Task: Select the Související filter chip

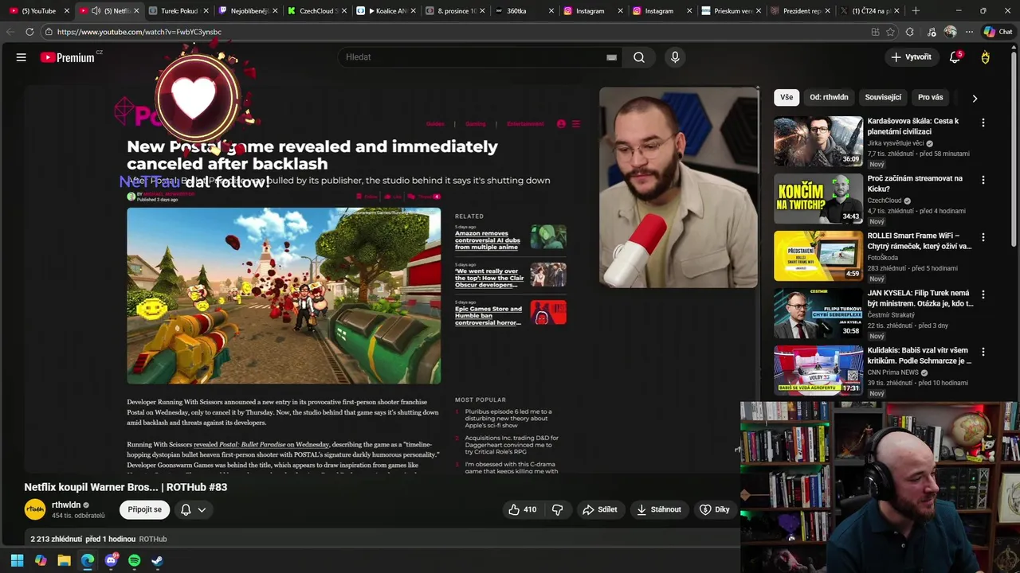Action: (883, 97)
